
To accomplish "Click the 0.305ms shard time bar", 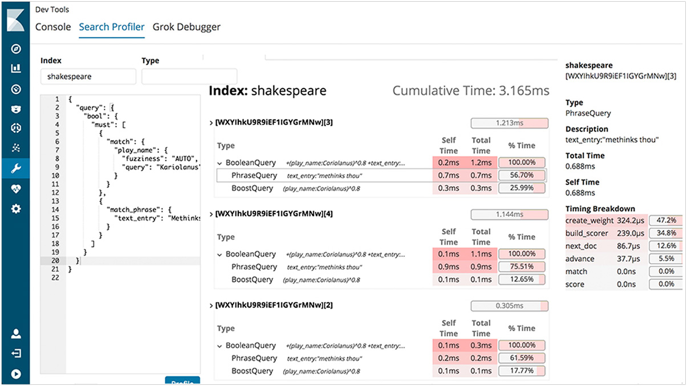I will (x=509, y=306).
